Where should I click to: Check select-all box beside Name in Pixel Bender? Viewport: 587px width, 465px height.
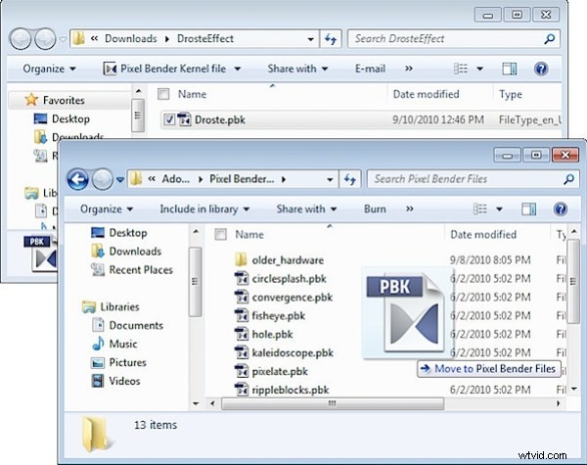tap(221, 235)
